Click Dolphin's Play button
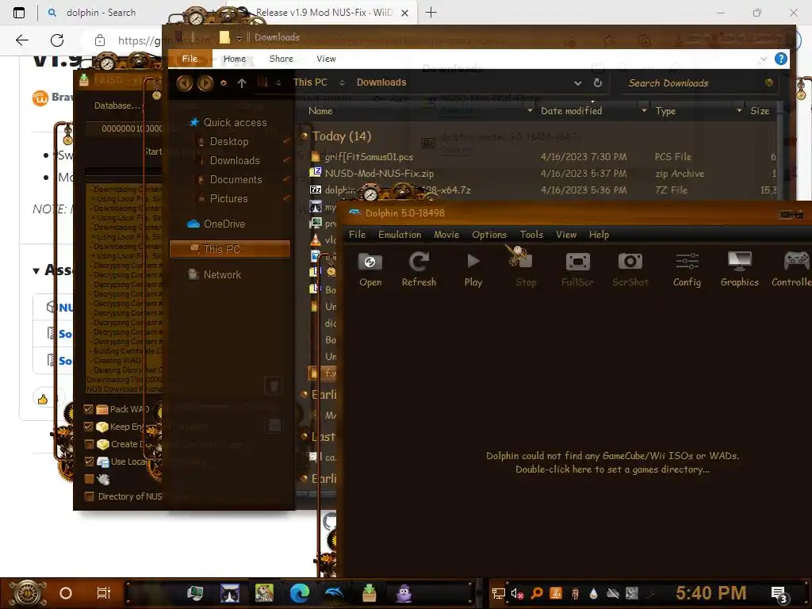812x609 pixels. (473, 270)
